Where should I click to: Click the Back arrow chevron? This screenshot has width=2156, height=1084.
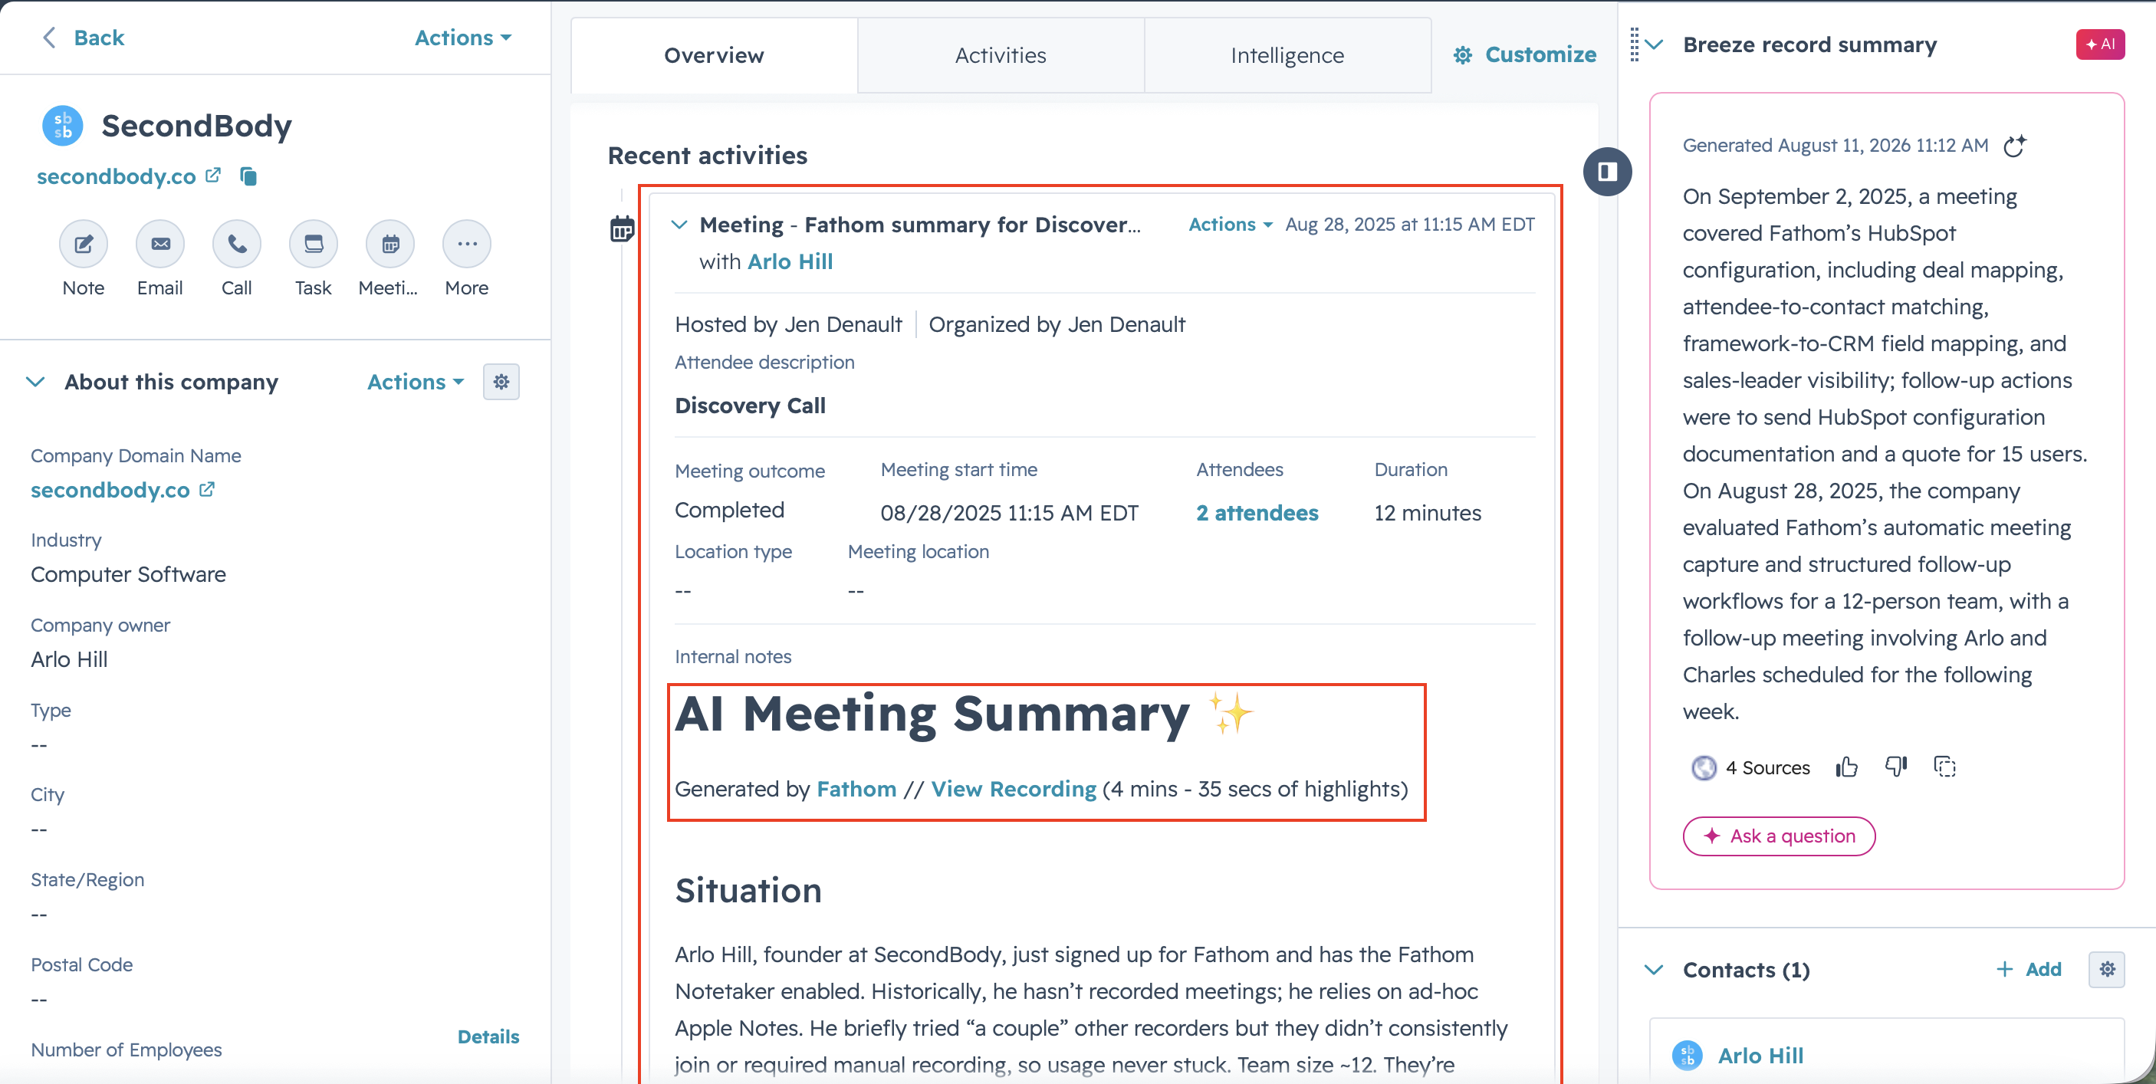tap(49, 38)
